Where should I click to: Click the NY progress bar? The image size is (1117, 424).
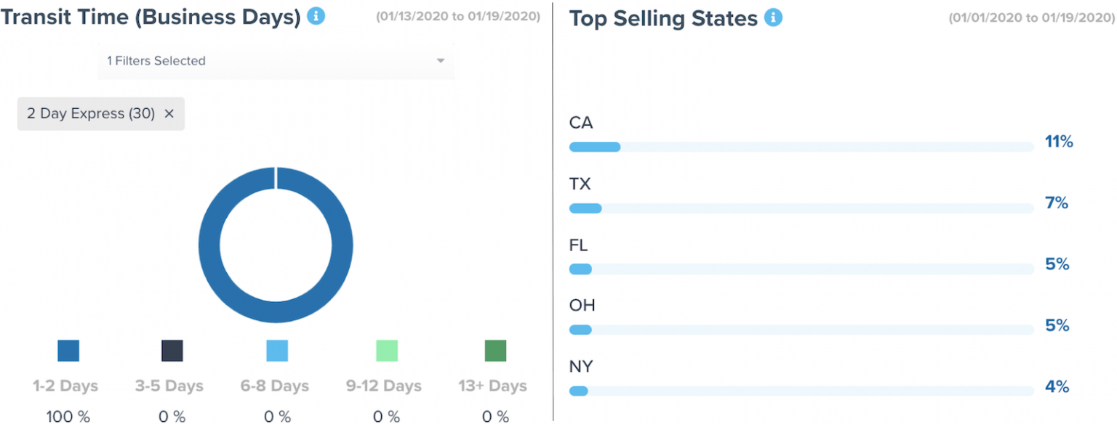tap(800, 391)
